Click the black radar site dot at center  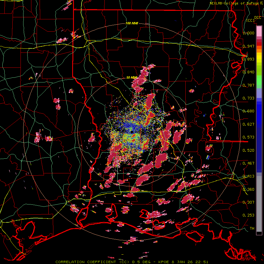point(132,132)
